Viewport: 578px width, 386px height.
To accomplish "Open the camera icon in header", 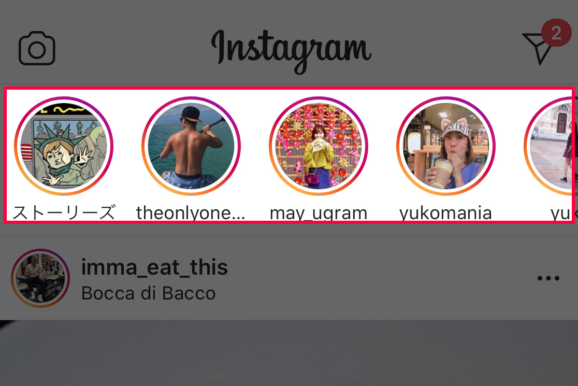I will pos(37,48).
